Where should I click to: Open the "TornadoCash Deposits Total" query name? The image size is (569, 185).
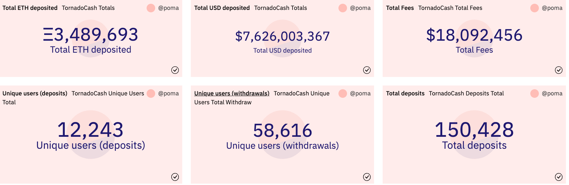pyautogui.click(x=466, y=93)
